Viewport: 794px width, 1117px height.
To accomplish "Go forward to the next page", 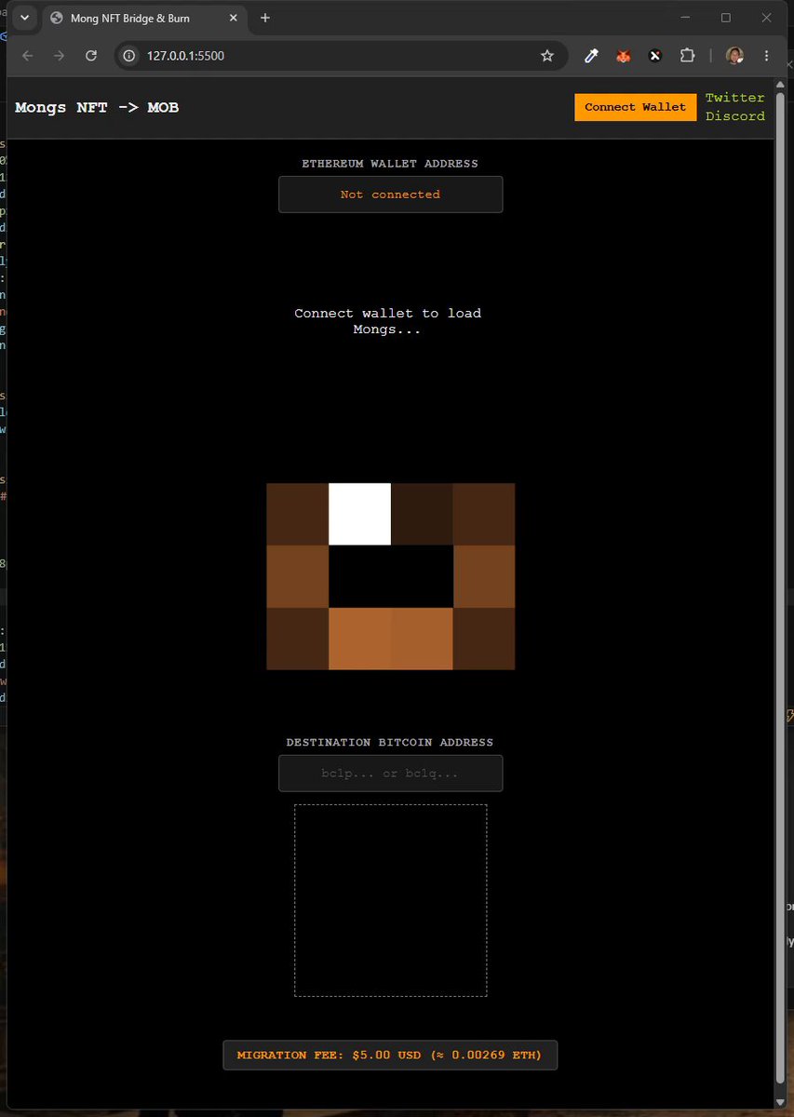I will point(60,56).
